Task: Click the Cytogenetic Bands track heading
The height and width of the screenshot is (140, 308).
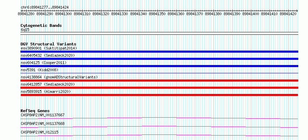Action: [x=41, y=25]
